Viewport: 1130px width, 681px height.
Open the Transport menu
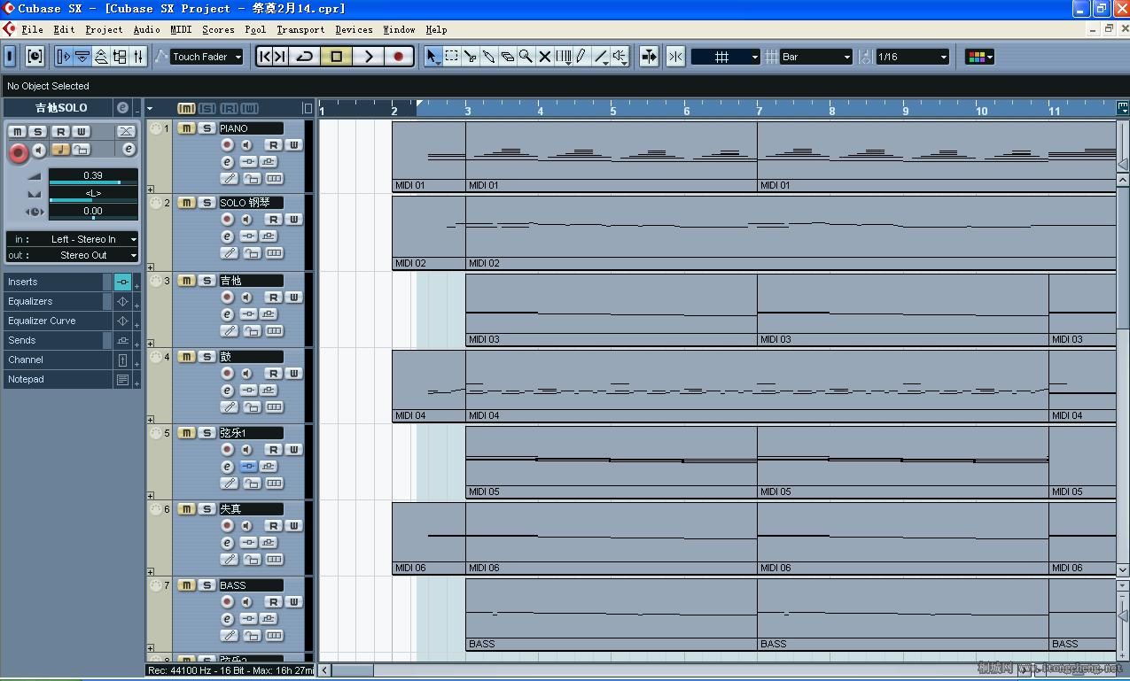300,29
